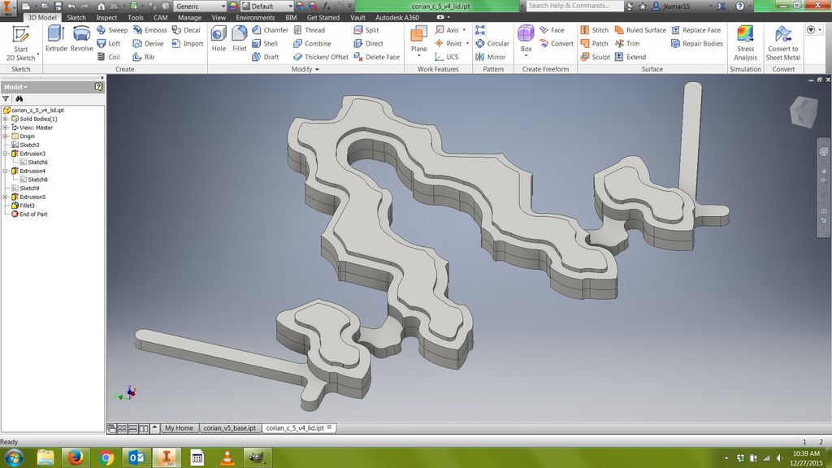
Task: Expand the Plane work feature dropdown
Action: (x=419, y=54)
